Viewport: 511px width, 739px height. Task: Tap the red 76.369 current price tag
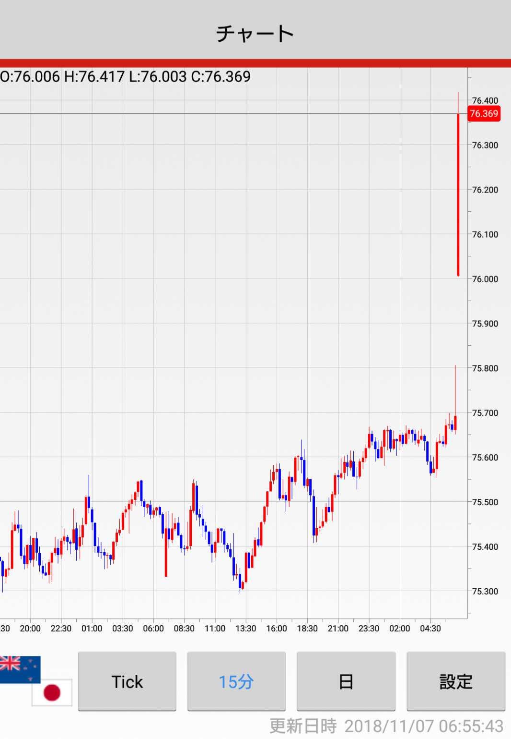[x=484, y=114]
